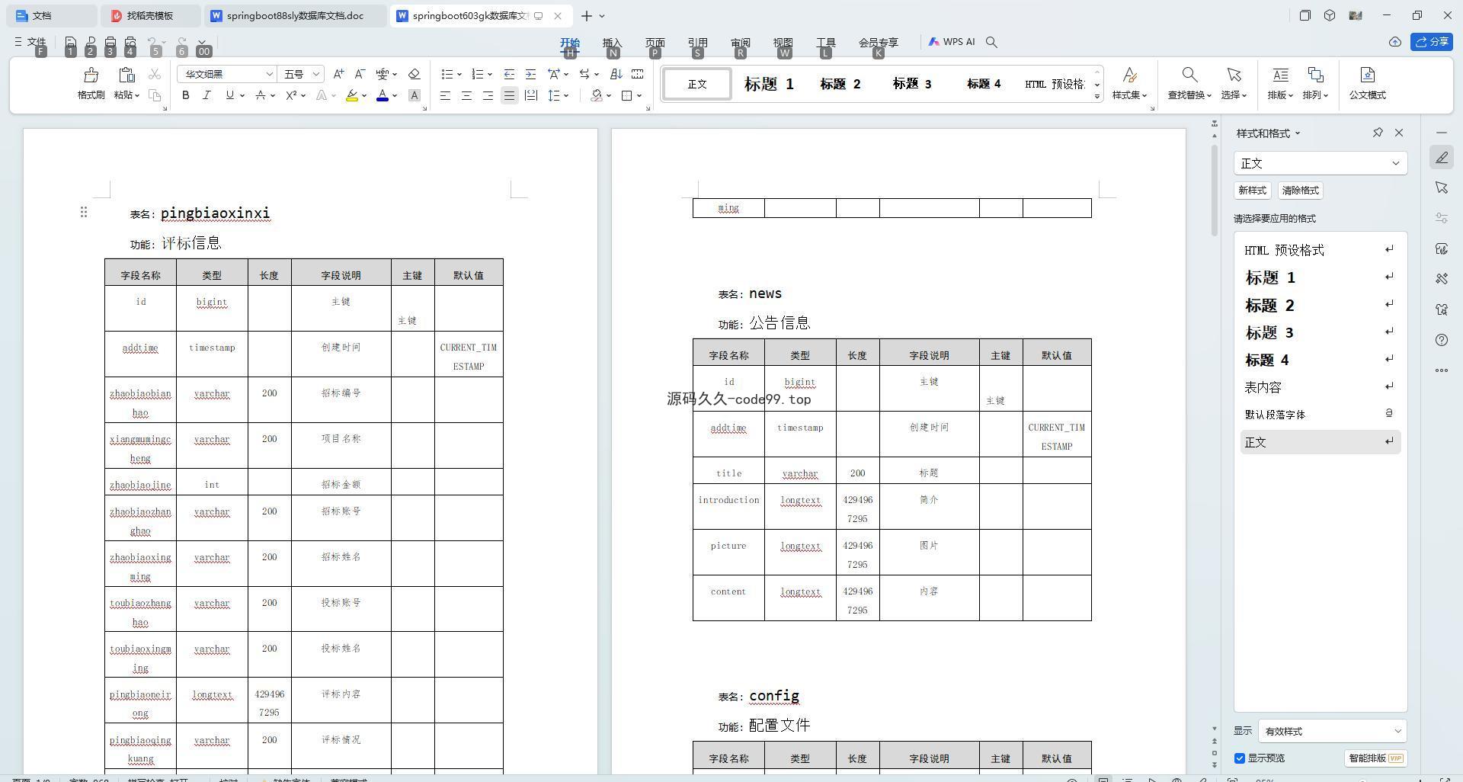
Task: Open the font name dropdown 华文细黑
Action: click(x=269, y=74)
